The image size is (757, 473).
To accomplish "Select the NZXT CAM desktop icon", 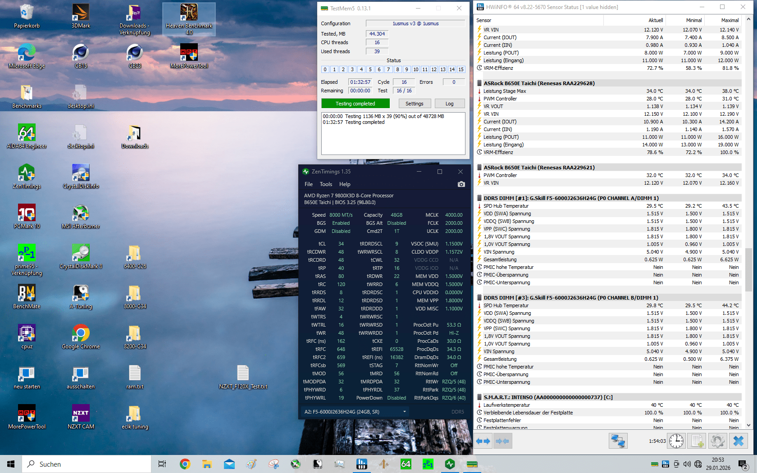I will [x=81, y=417].
